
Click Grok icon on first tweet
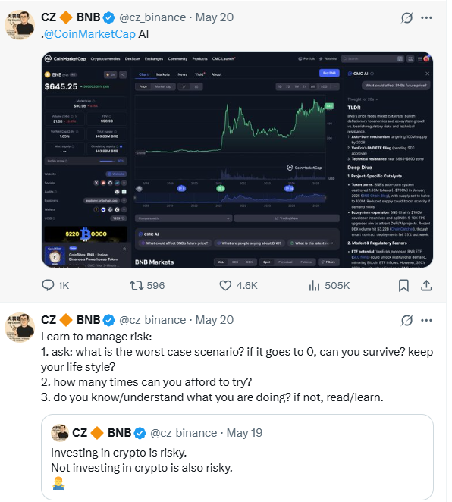point(406,17)
